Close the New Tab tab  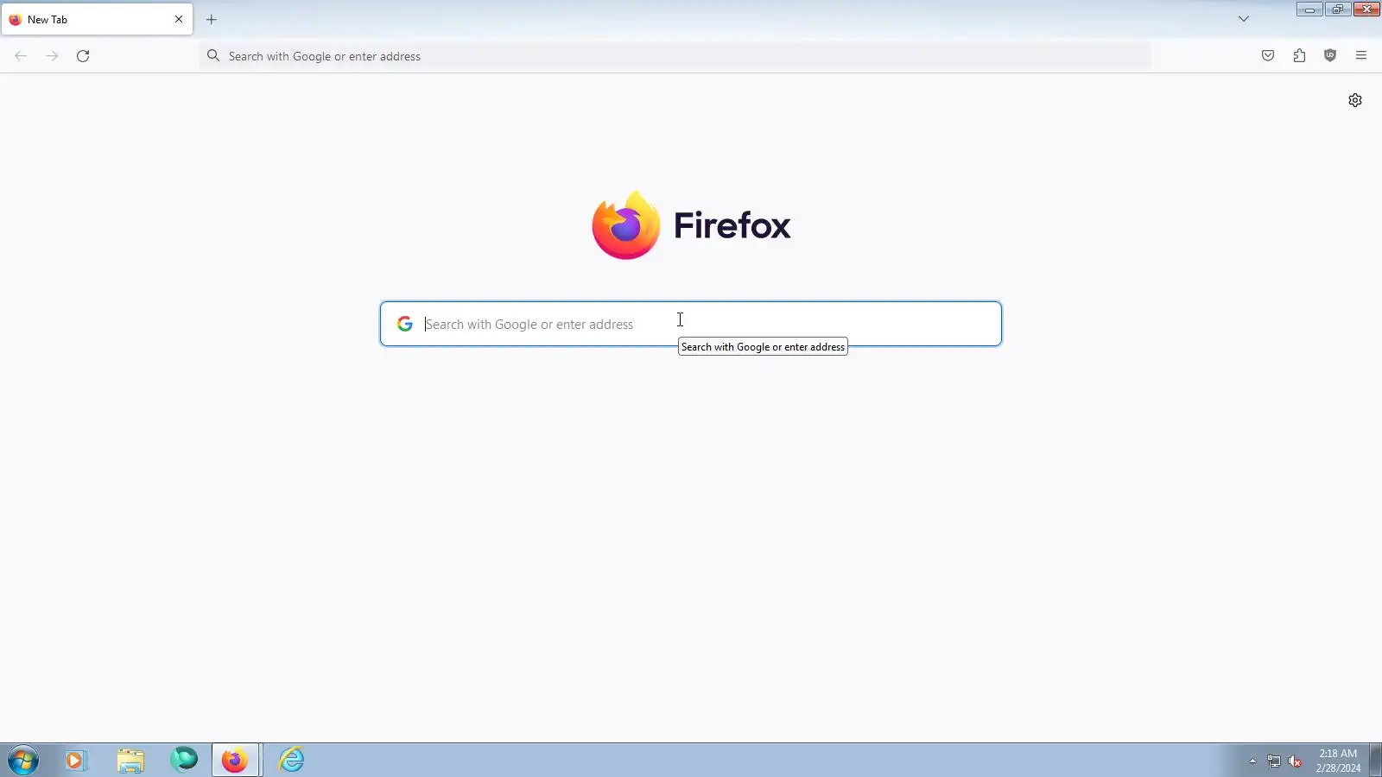point(179,19)
